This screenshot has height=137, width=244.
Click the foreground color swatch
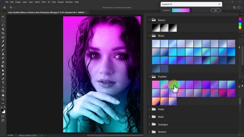coord(2,110)
